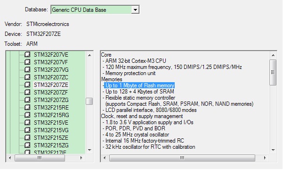
Task: Click the 'Core' heading text
Action: point(106,55)
